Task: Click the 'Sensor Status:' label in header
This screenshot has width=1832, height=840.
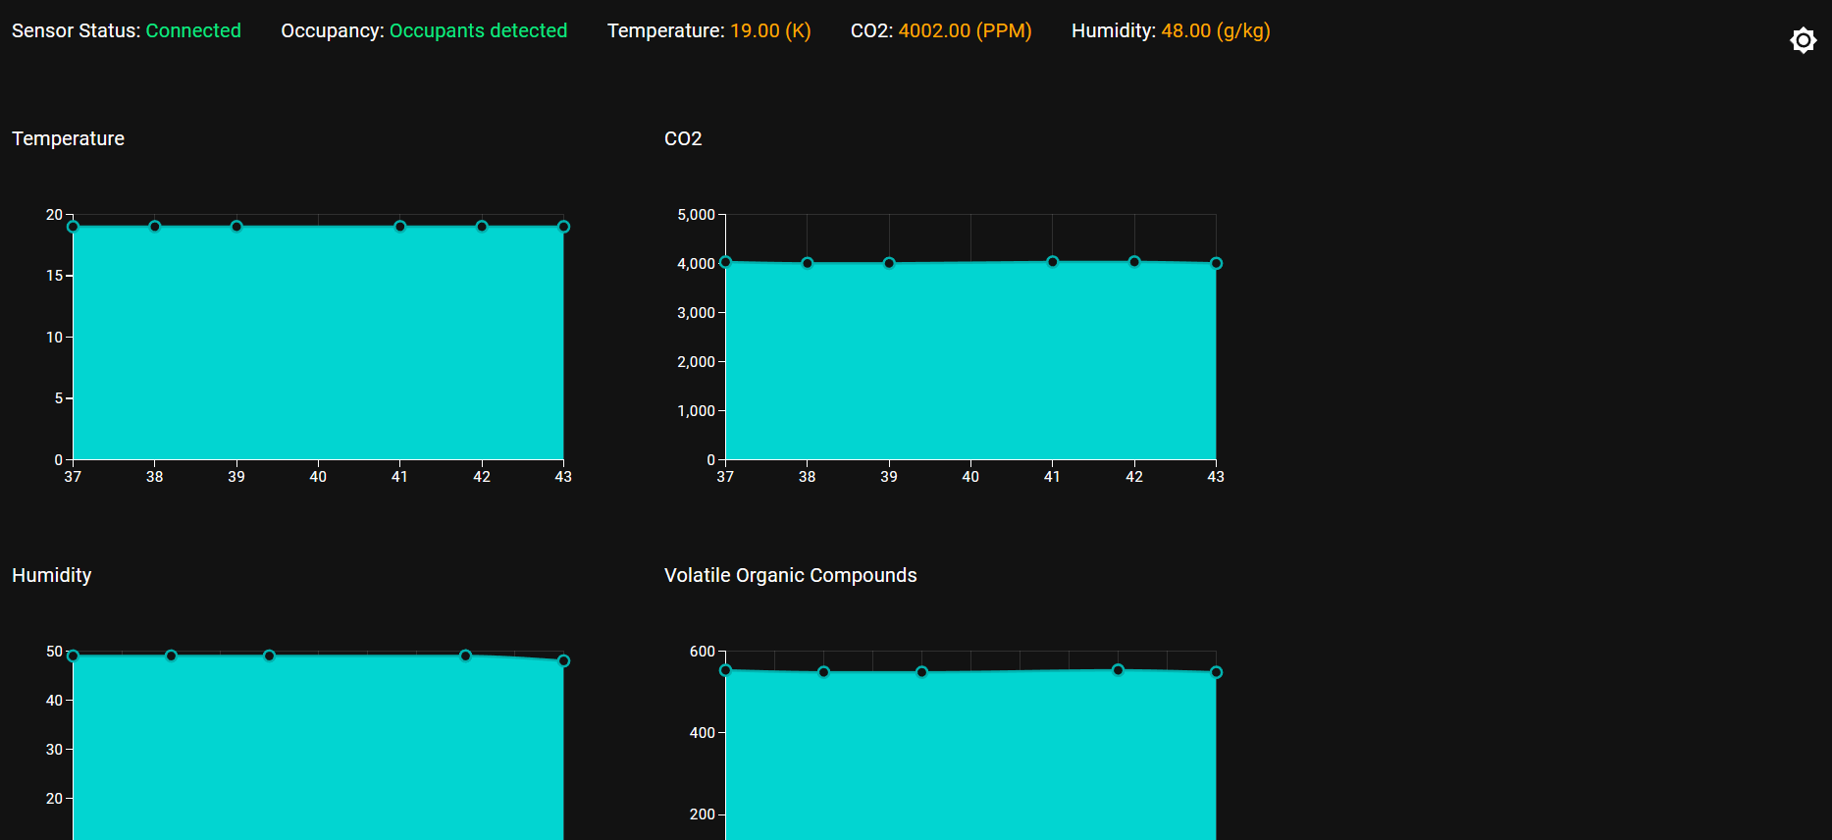Action: [77, 30]
